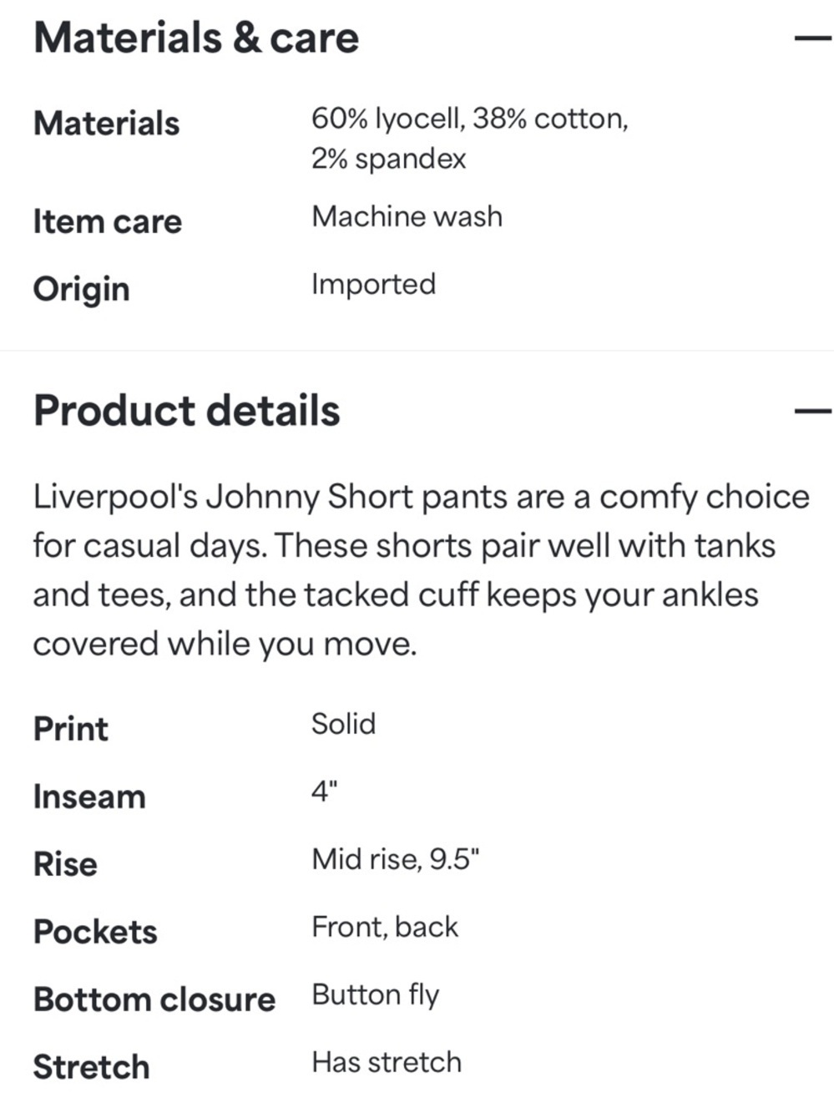834x1113 pixels.
Task: Click the Has stretch value
Action: [x=387, y=1062]
